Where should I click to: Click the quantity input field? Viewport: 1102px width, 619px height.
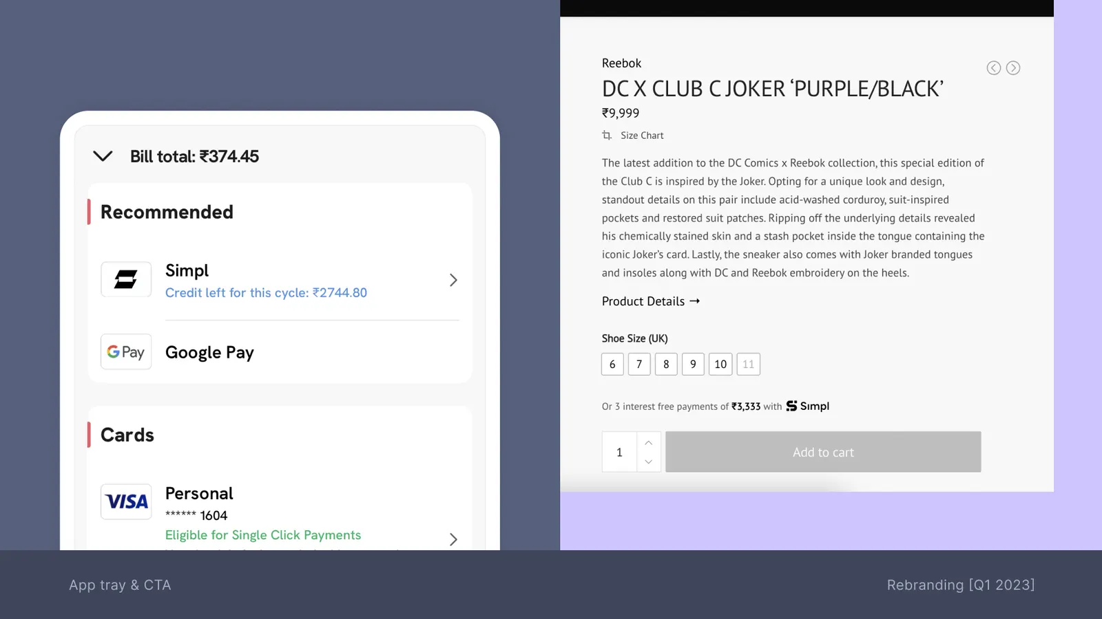click(619, 452)
